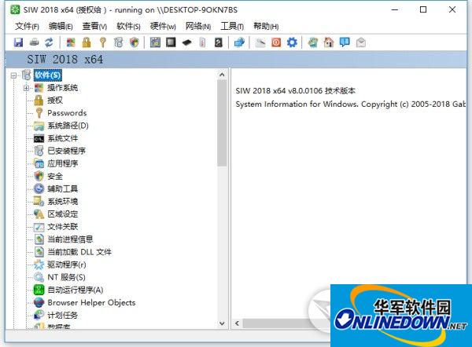The image size is (472, 347).
Task: Select the 应用程序 tree item
Action: [63, 163]
